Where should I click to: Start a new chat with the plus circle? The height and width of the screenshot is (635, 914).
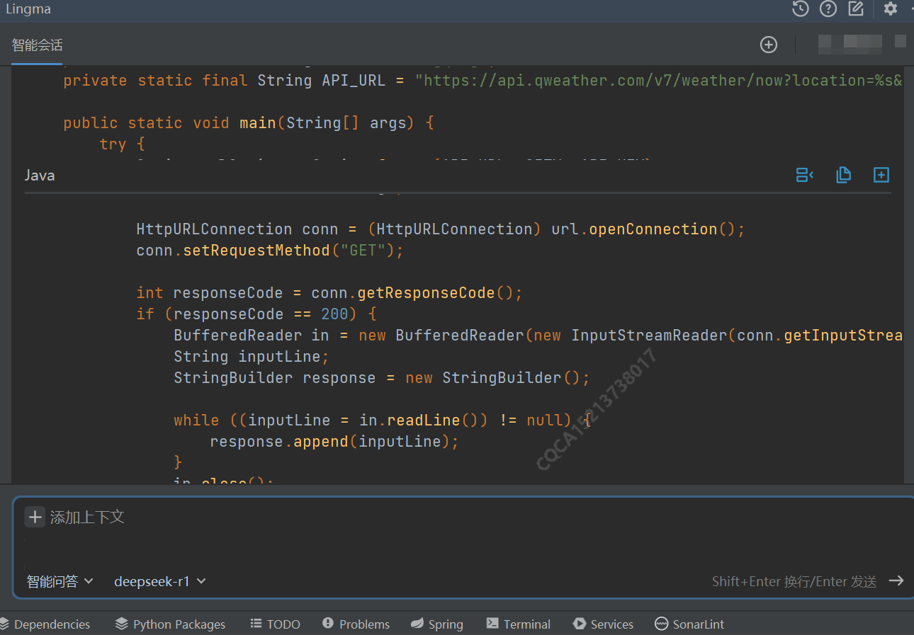pyautogui.click(x=769, y=45)
